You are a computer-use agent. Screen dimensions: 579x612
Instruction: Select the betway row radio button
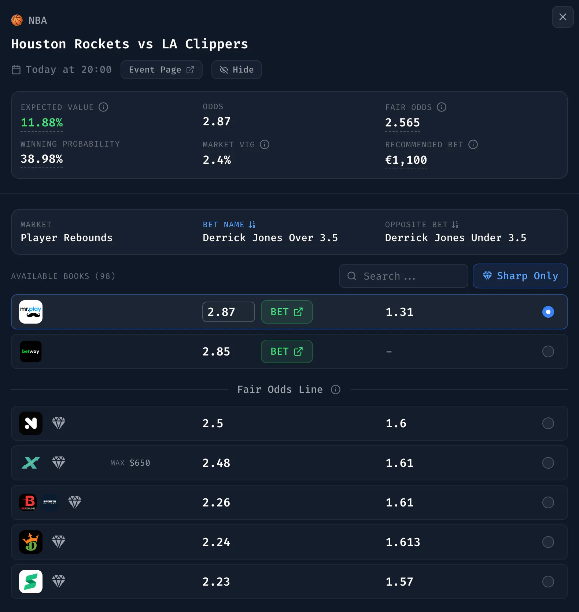click(x=548, y=351)
